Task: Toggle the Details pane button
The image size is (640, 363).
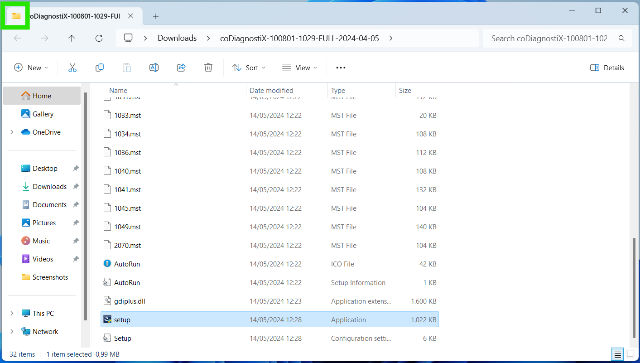Action: point(607,68)
